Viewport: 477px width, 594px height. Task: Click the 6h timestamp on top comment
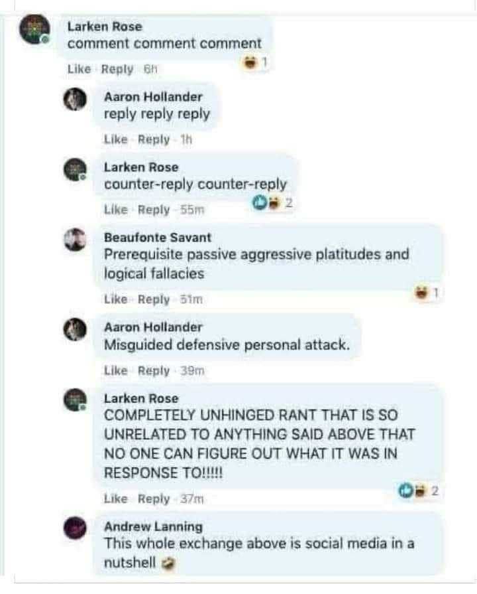[x=150, y=69]
